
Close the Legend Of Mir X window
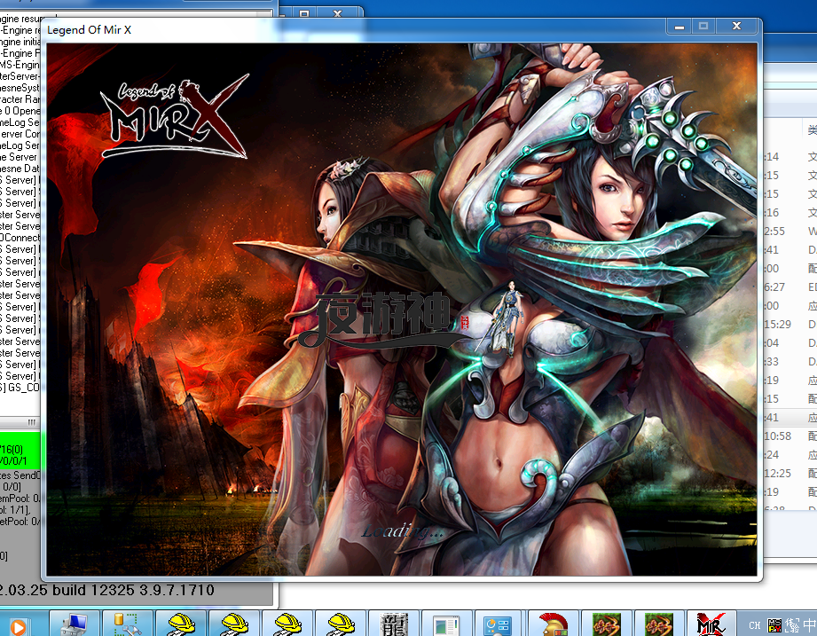click(736, 26)
